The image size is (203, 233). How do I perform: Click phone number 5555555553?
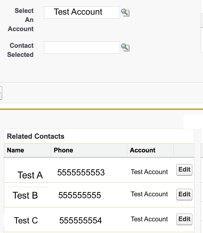[x=81, y=172]
